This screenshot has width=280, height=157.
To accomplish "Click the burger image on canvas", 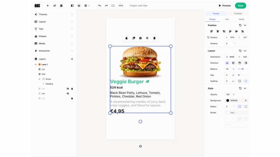I will coord(140,61).
